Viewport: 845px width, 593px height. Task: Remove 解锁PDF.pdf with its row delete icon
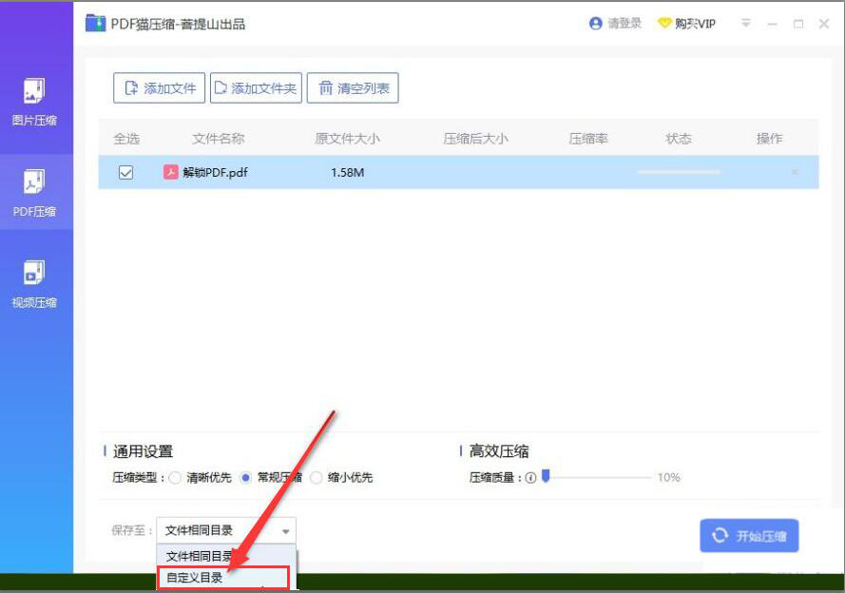tap(795, 172)
